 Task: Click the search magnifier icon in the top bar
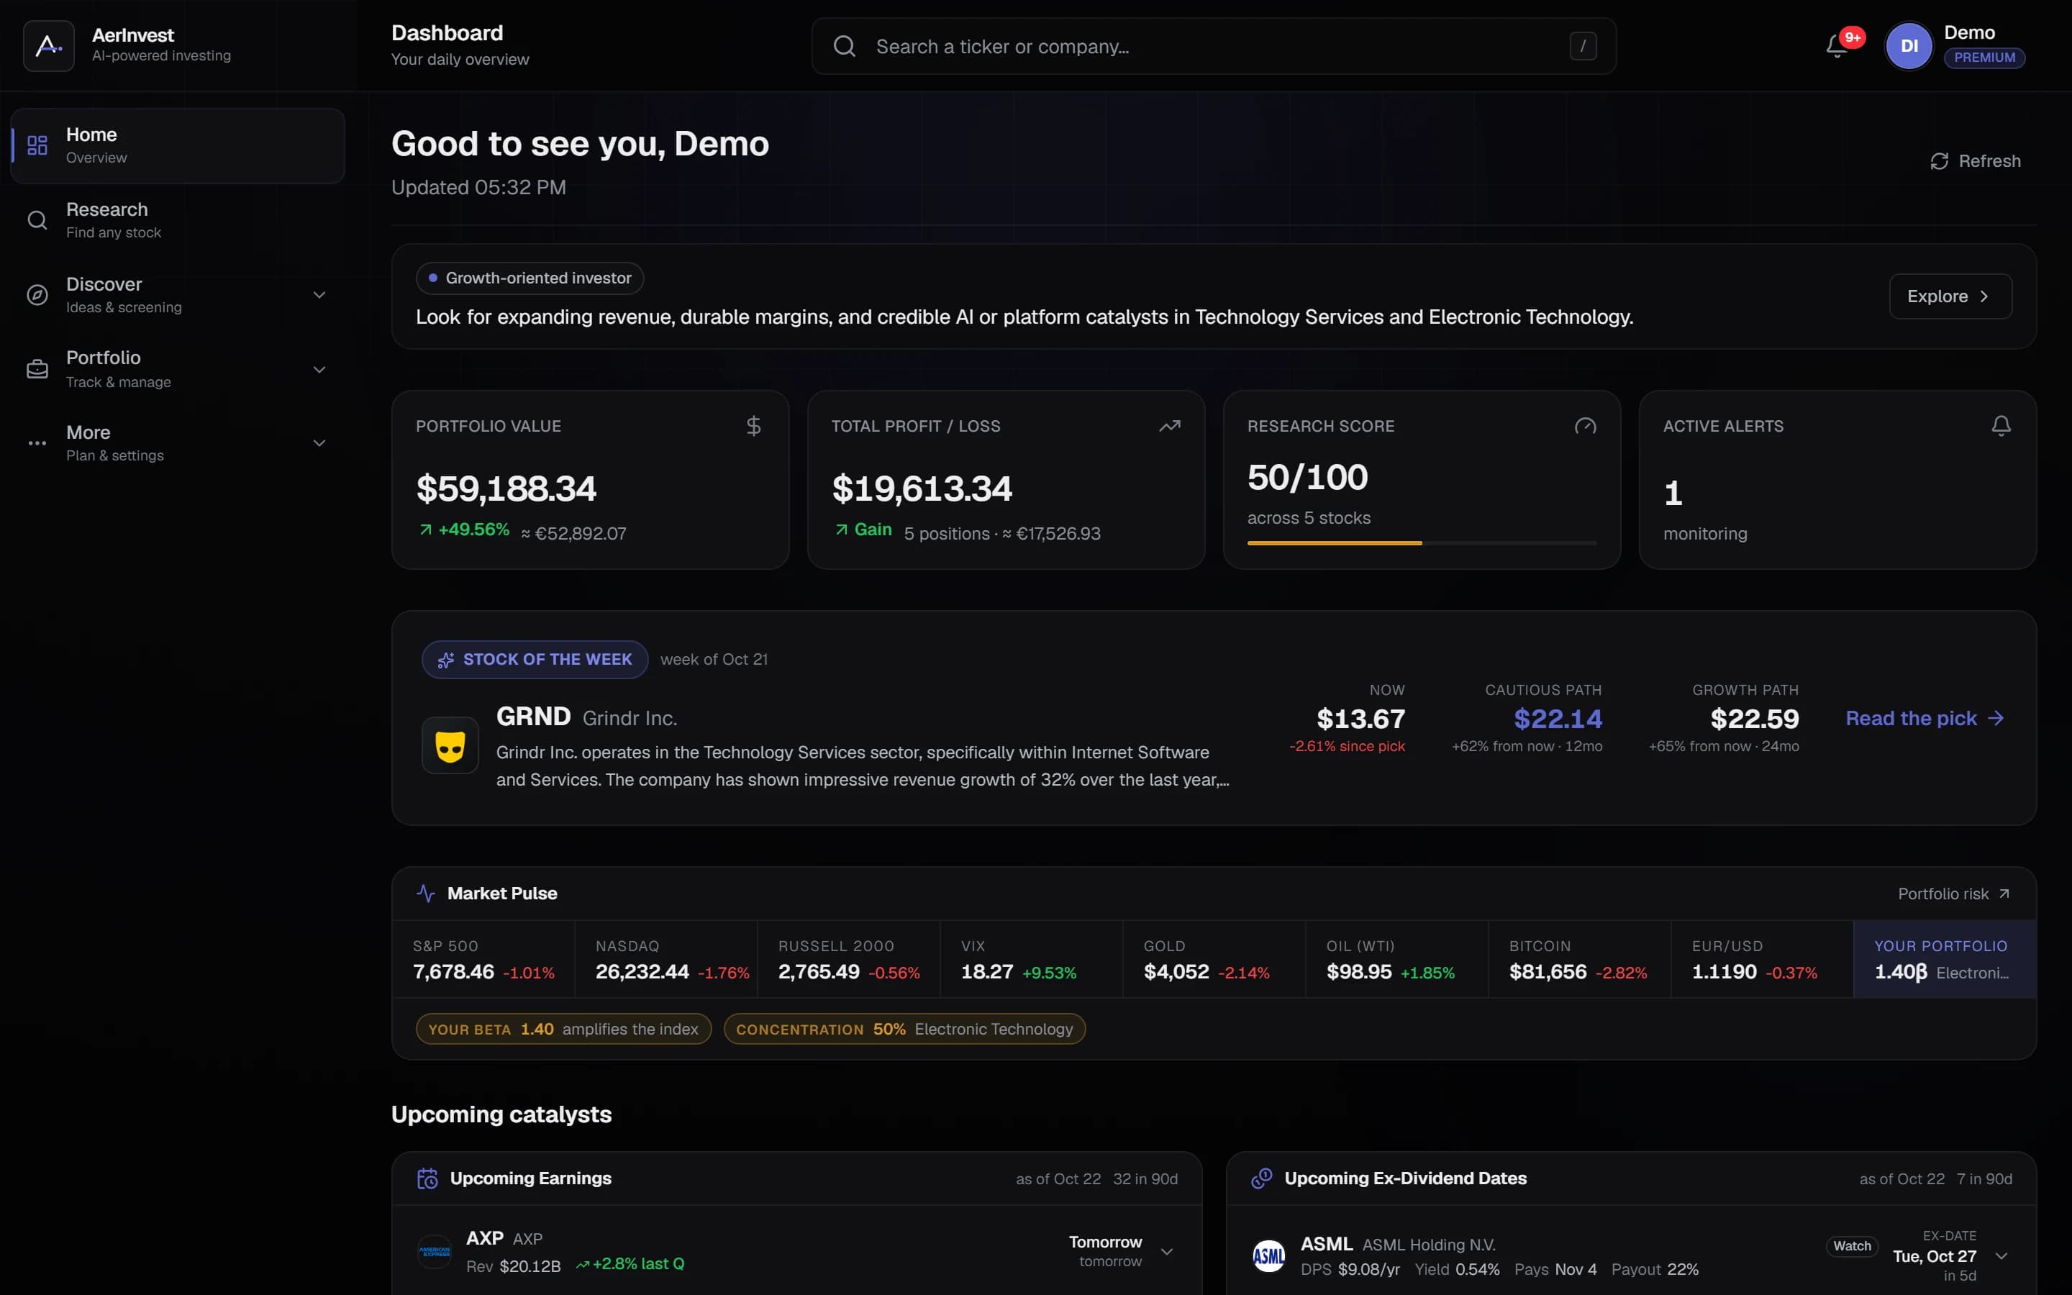pyautogui.click(x=844, y=46)
